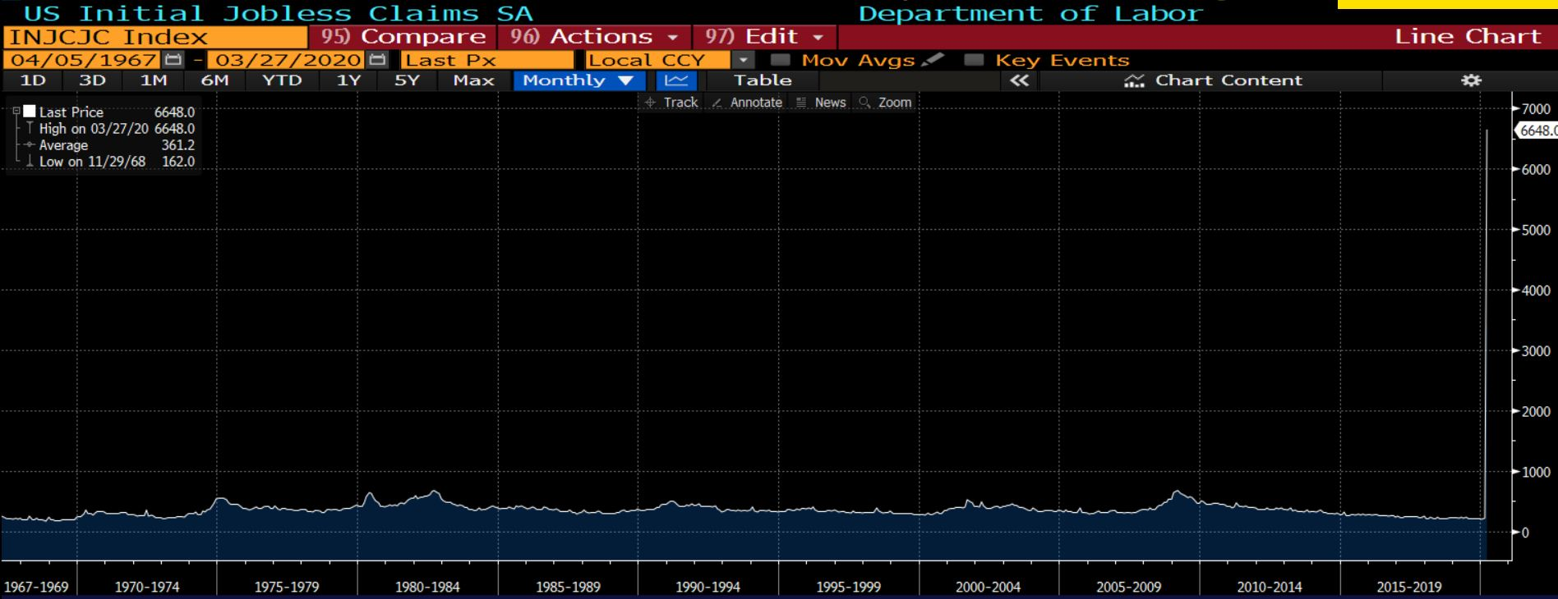1558x599 pixels.
Task: Edit moving averages with the pencil icon
Action: click(x=933, y=60)
